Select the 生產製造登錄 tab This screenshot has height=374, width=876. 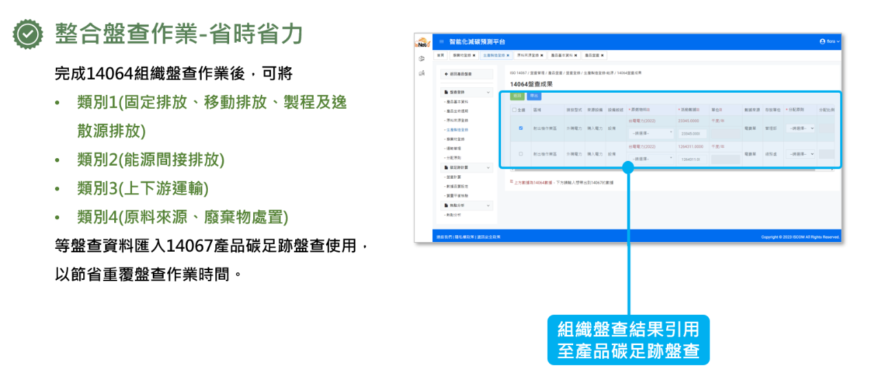coord(494,55)
